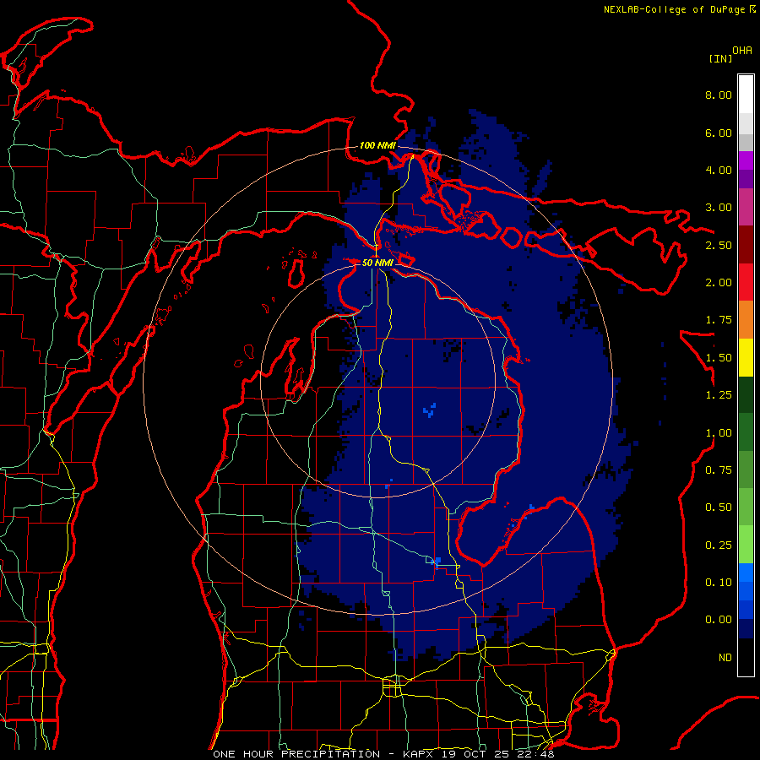Click the bright magenta legend swatch
Viewport: 760px width, 760px height.
click(746, 160)
